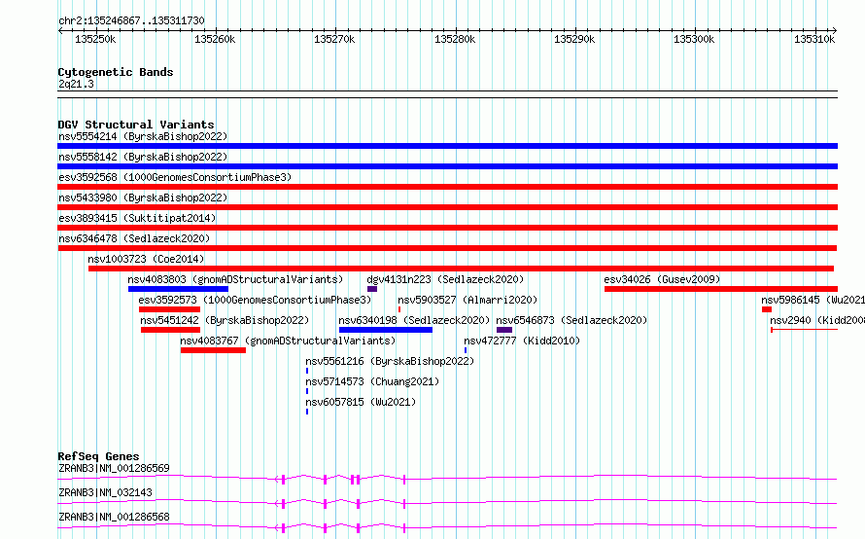Click the esv3893415 (Suktitipat2014) label
This screenshot has width=865, height=539.
click(x=137, y=218)
